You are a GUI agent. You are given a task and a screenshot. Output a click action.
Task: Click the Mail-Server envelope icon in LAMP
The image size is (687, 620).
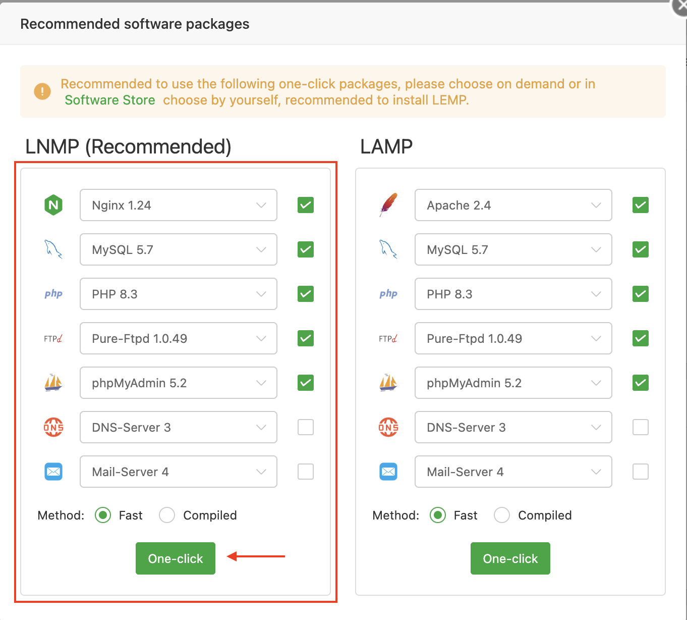388,472
